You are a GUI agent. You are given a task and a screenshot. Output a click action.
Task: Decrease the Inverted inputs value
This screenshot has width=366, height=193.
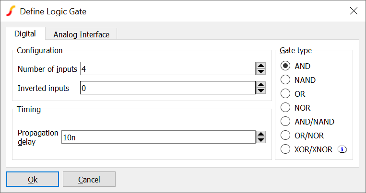(261, 91)
